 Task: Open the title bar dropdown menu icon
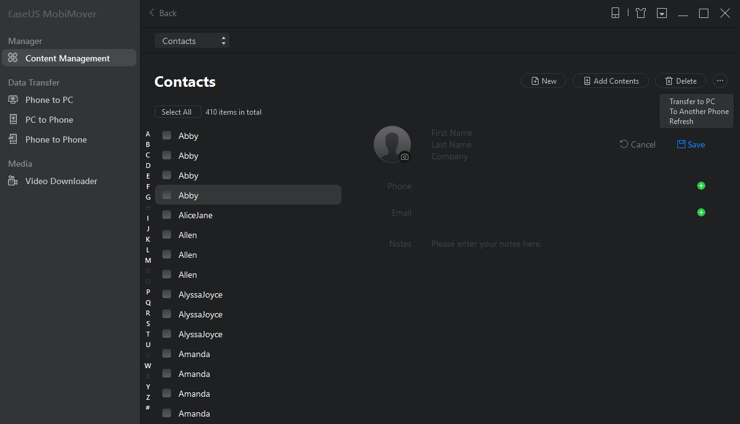[662, 13]
